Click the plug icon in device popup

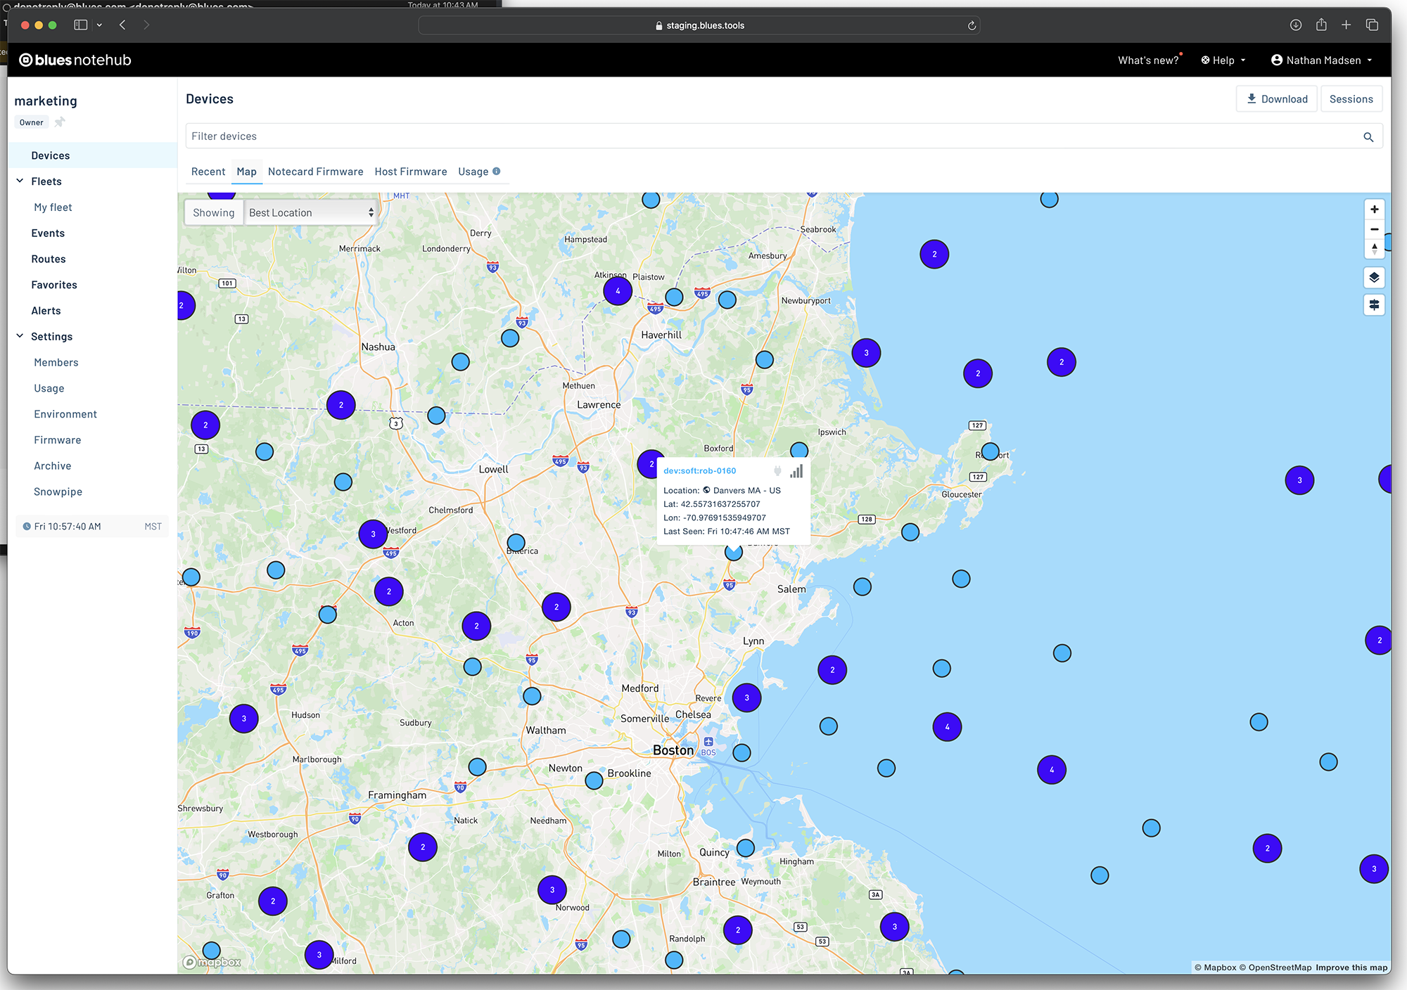coord(777,471)
